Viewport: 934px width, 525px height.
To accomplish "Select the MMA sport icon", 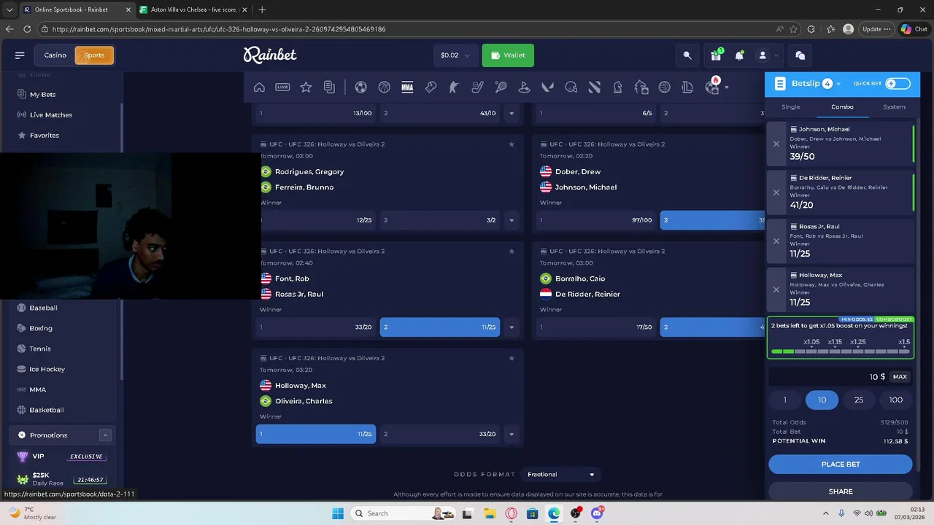I will (407, 87).
